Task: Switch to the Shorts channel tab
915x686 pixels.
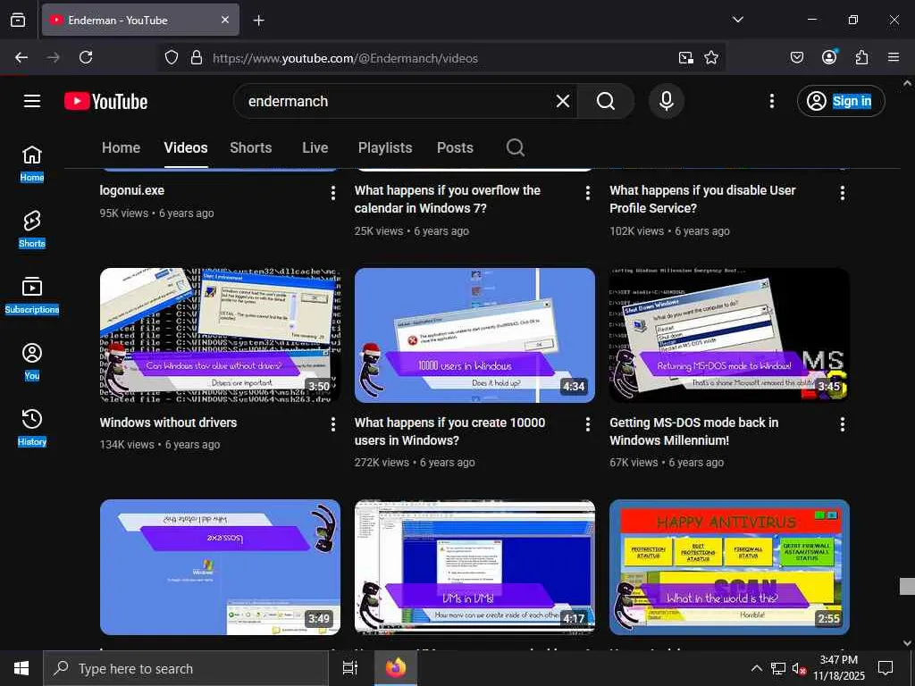Action: click(251, 147)
